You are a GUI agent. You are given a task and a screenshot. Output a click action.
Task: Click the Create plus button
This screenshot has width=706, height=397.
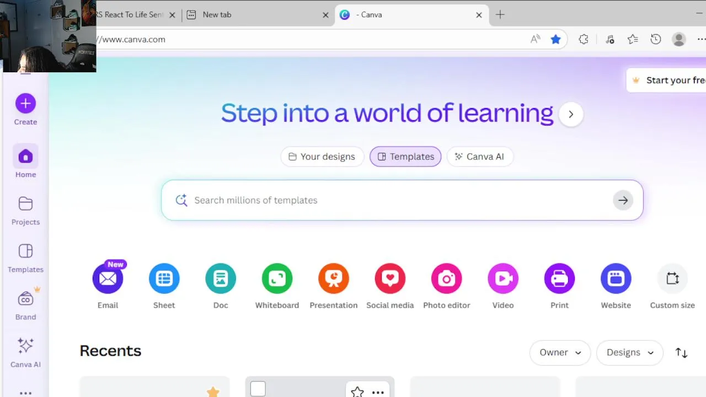(25, 103)
